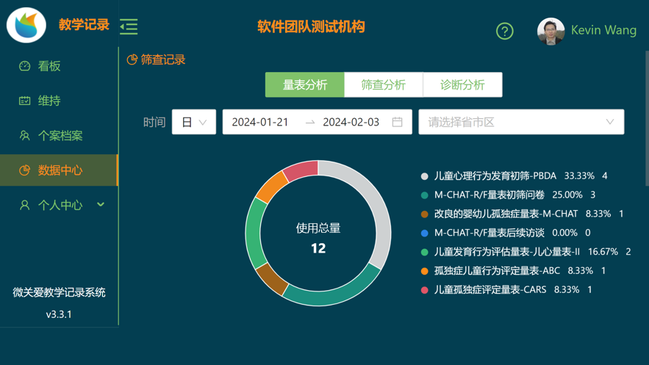
Task: Switch to the 筛查分析 tab
Action: click(x=383, y=84)
